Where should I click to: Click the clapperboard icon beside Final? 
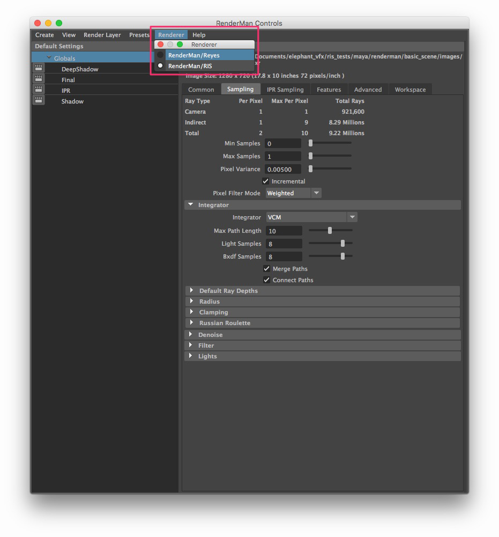point(39,78)
